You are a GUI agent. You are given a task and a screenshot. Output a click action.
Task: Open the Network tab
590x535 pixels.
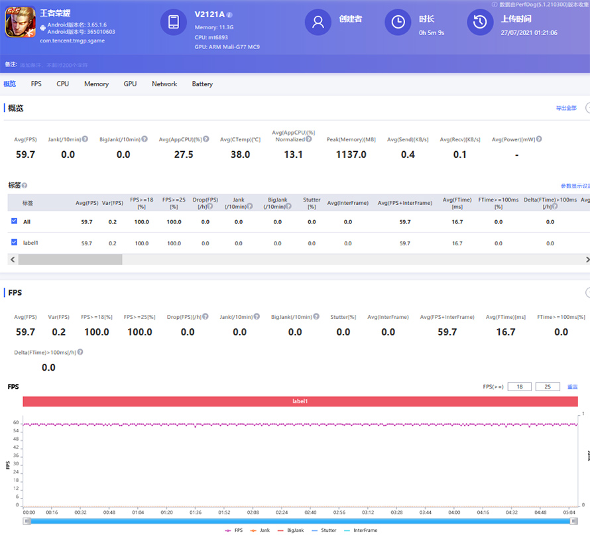(164, 84)
